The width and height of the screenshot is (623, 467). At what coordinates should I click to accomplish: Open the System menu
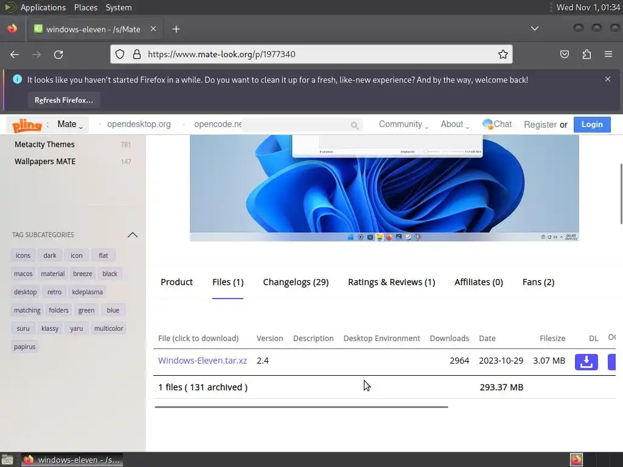tap(119, 7)
